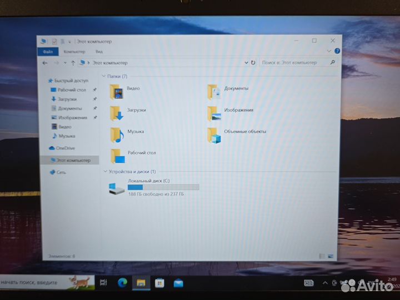Screen dimensions: 400x300
Task: Show hidden tray icons chevron
Action: (325, 283)
